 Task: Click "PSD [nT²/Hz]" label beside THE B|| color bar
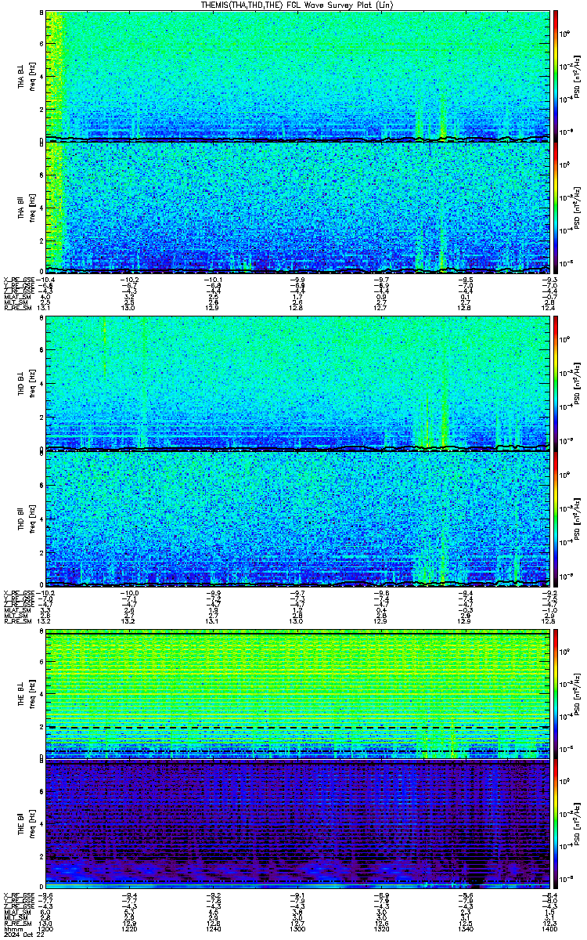pos(578,823)
